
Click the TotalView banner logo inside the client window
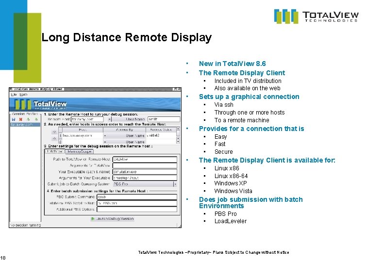(41, 105)
